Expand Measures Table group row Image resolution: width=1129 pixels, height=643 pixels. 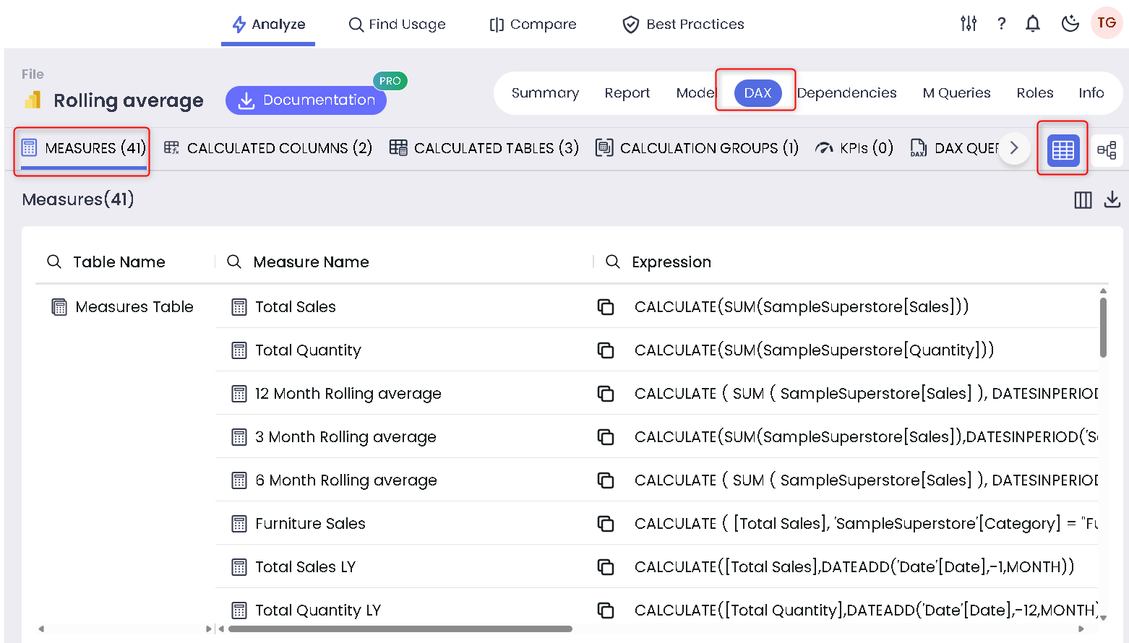[x=59, y=307]
